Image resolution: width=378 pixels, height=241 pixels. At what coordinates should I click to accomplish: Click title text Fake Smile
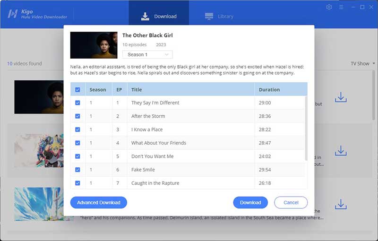143,170
